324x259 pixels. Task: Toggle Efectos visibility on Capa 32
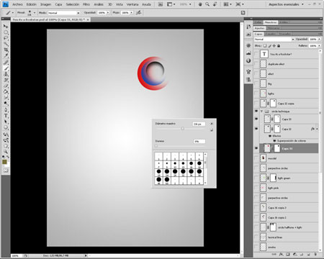(x=270, y=136)
